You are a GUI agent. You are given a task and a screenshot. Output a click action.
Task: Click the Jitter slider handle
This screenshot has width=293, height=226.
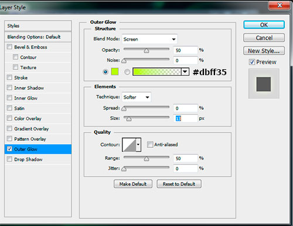coord(124,169)
